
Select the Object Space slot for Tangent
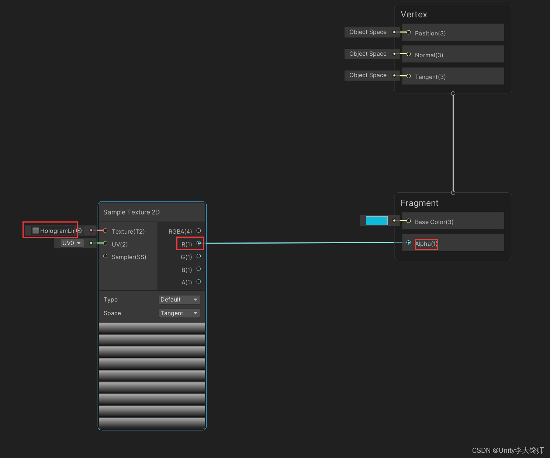click(372, 75)
